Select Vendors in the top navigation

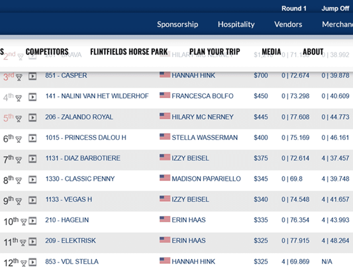click(x=288, y=24)
